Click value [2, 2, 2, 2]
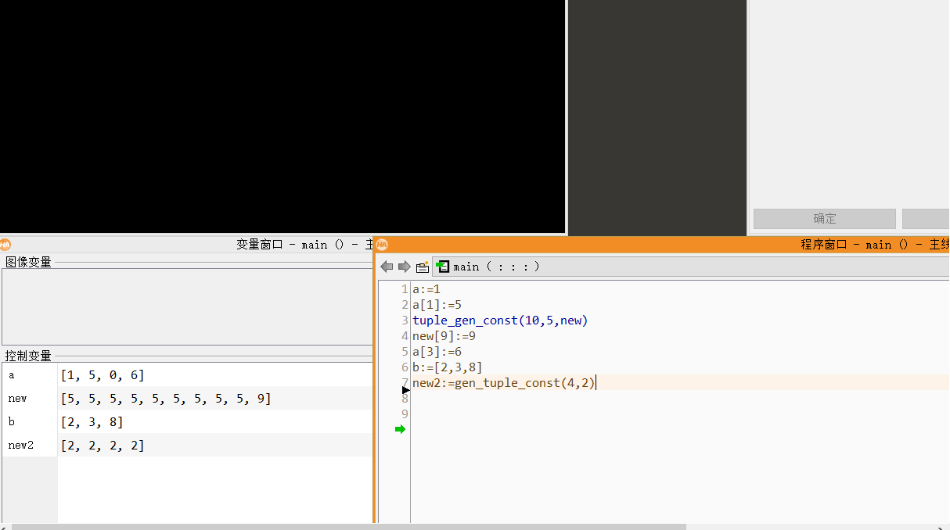The image size is (950, 530). tap(103, 446)
